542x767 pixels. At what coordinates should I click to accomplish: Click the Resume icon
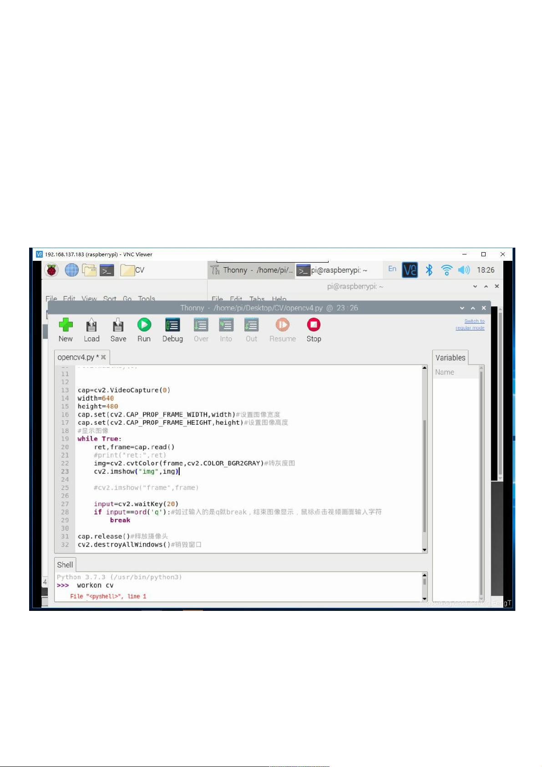point(283,325)
